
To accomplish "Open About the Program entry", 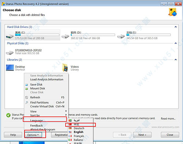I will 46,129.
